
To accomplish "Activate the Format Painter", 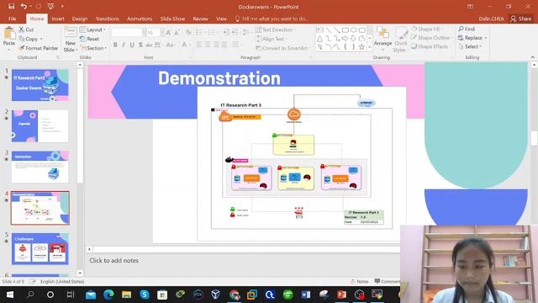I will (x=39, y=48).
